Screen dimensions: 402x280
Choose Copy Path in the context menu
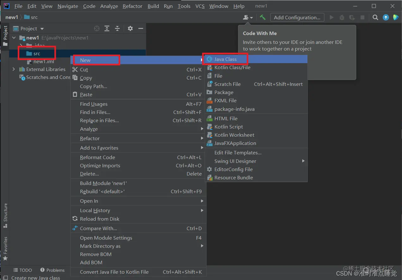coord(138,86)
